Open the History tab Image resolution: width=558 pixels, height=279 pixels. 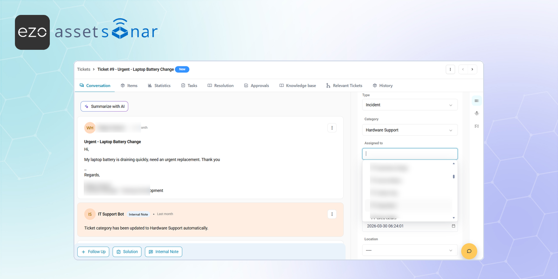(x=383, y=86)
